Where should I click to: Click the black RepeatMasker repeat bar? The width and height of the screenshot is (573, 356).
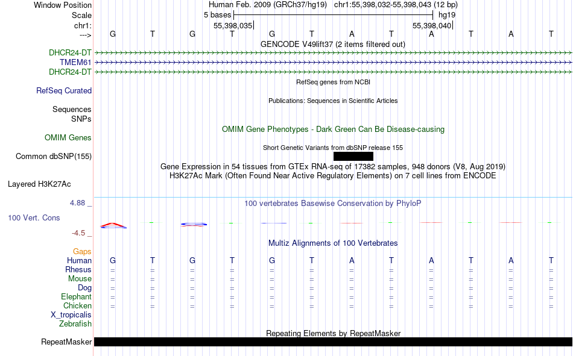pyautogui.click(x=333, y=342)
